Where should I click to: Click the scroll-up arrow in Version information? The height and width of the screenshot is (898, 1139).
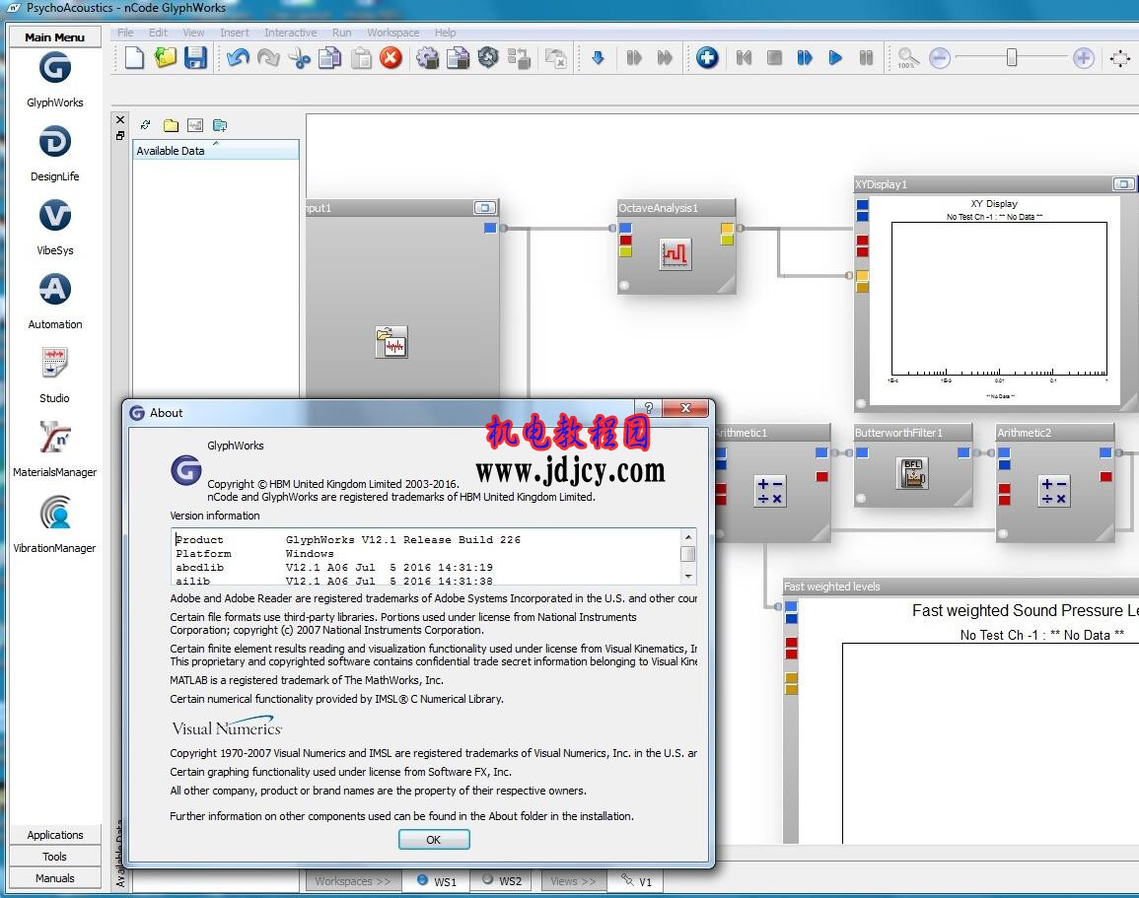pos(688,537)
